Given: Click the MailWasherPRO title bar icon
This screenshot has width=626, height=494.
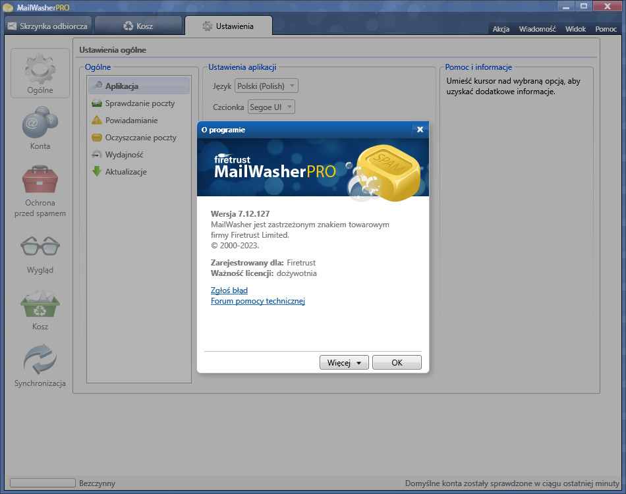Looking at the screenshot, I should (8, 8).
